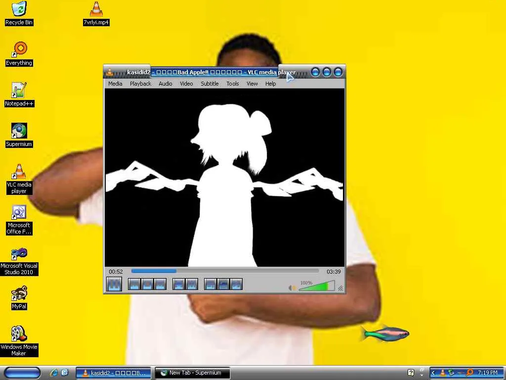Image resolution: width=506 pixels, height=380 pixels.
Task: Open the Help menu
Action: [270, 84]
